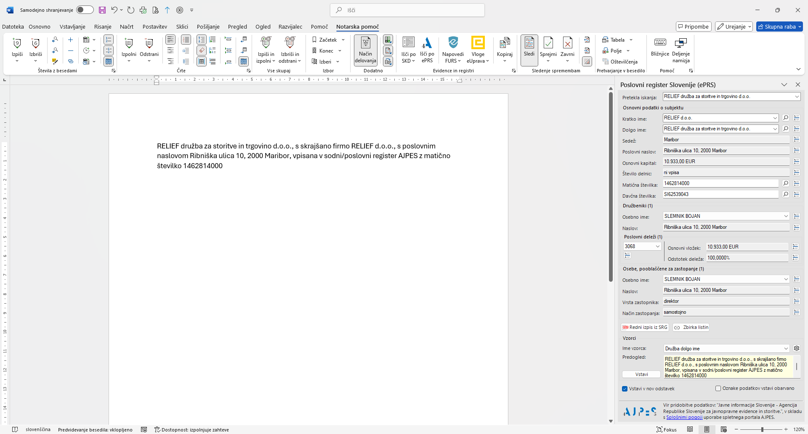Enable Oznake podatkov vstavi obarvano
Viewport: 808px width, 434px height.
pyautogui.click(x=718, y=389)
